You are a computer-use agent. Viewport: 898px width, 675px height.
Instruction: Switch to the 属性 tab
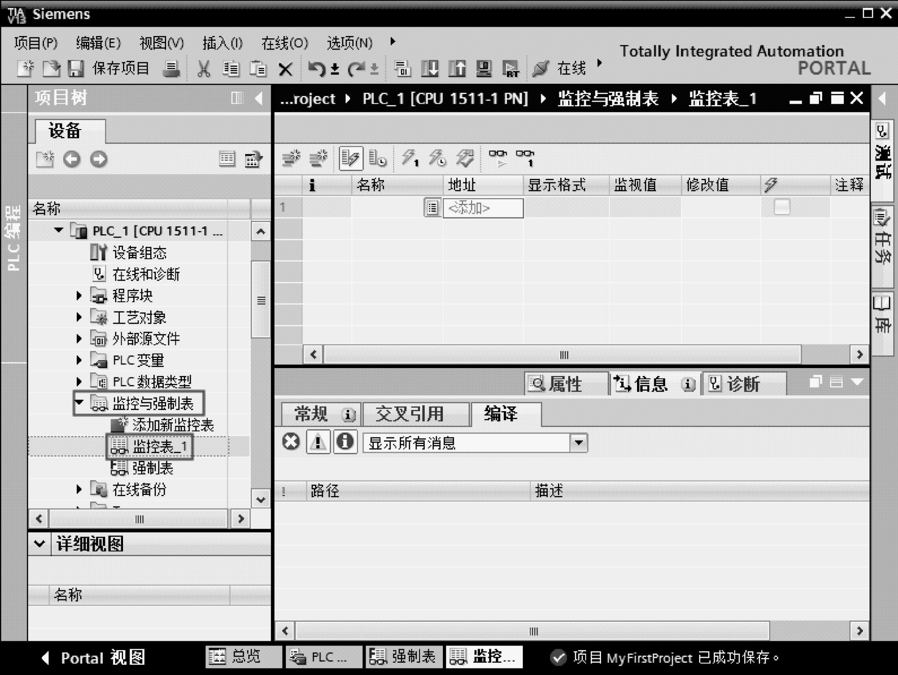pyautogui.click(x=566, y=384)
